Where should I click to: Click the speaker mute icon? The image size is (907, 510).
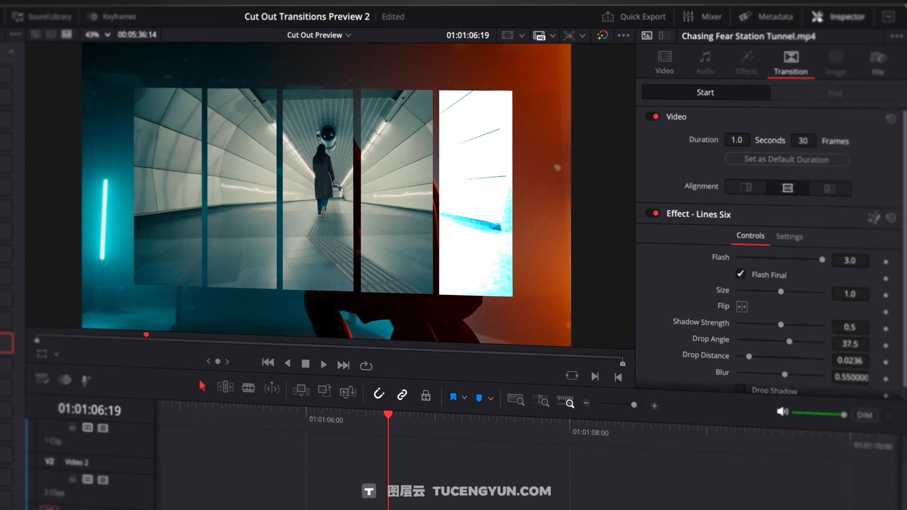[782, 412]
